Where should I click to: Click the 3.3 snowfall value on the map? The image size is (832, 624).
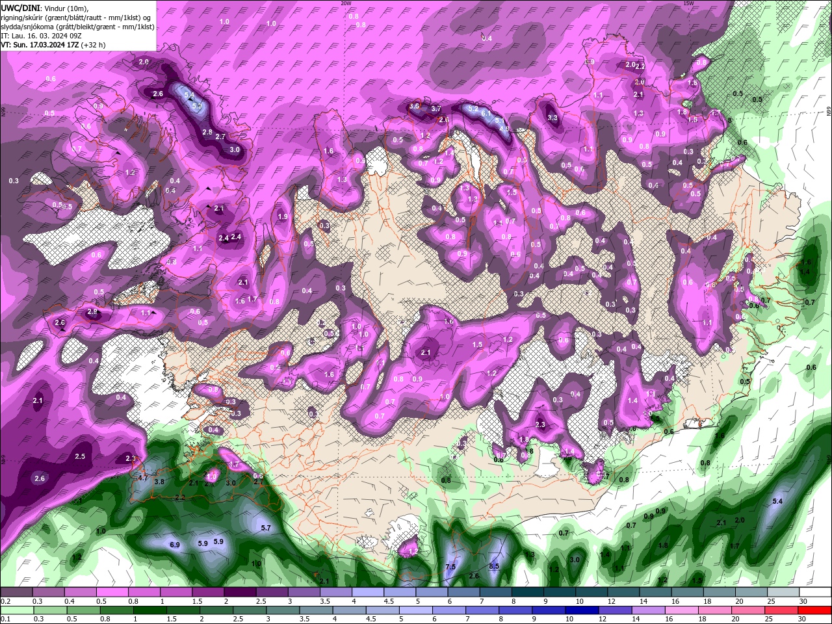[552, 118]
